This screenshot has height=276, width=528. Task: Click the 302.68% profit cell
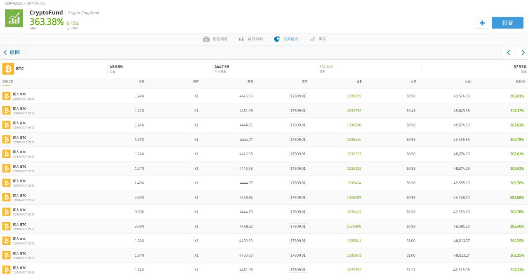[x=517, y=197]
